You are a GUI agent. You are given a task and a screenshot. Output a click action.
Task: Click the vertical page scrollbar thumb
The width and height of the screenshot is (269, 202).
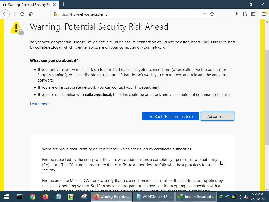267,97
